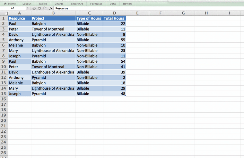Switch to the Charts tab
244x158 pixels.
pos(59,4)
